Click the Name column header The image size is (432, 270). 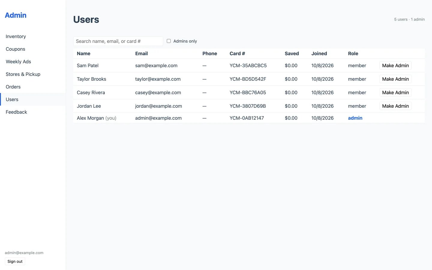coord(83,53)
